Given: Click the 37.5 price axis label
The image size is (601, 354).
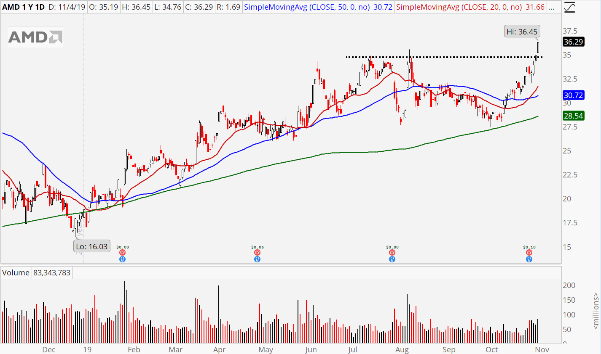Looking at the screenshot, I should point(570,31).
